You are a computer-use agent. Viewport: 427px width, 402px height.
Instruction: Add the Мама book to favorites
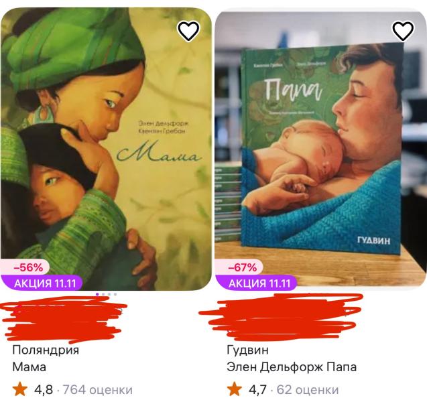click(188, 31)
